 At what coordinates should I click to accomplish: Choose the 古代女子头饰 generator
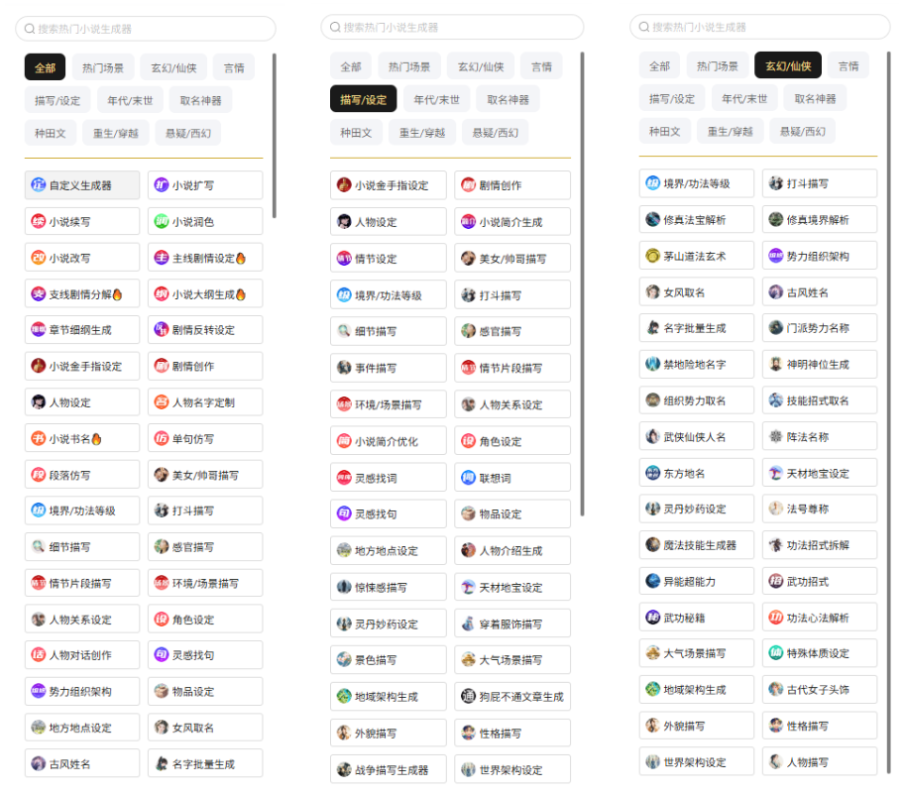[x=820, y=690]
